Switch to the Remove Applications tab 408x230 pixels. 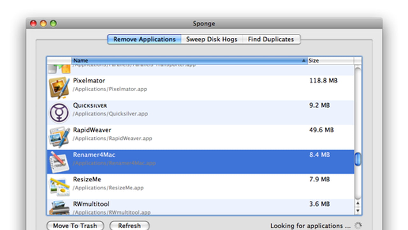144,39
